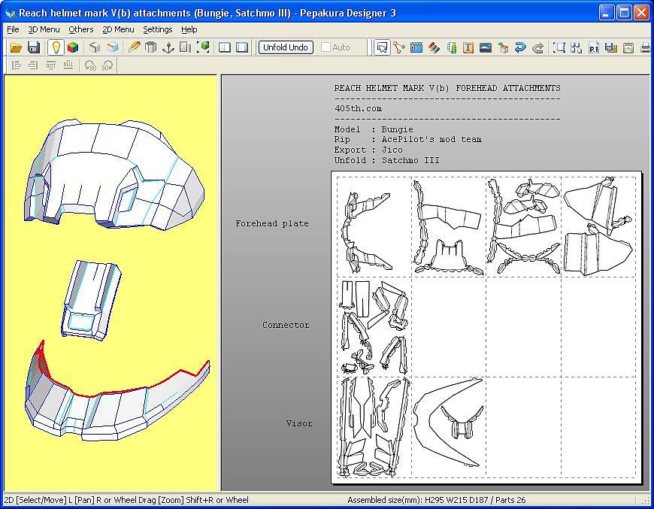Select the arrow Select/Move tool
Screen dimensions: 654x509
pos(382,47)
